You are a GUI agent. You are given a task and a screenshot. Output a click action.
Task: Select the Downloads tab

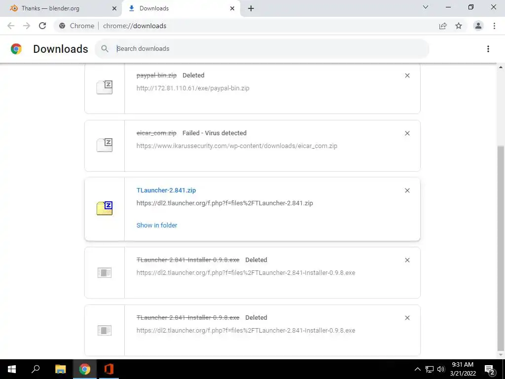click(x=182, y=8)
